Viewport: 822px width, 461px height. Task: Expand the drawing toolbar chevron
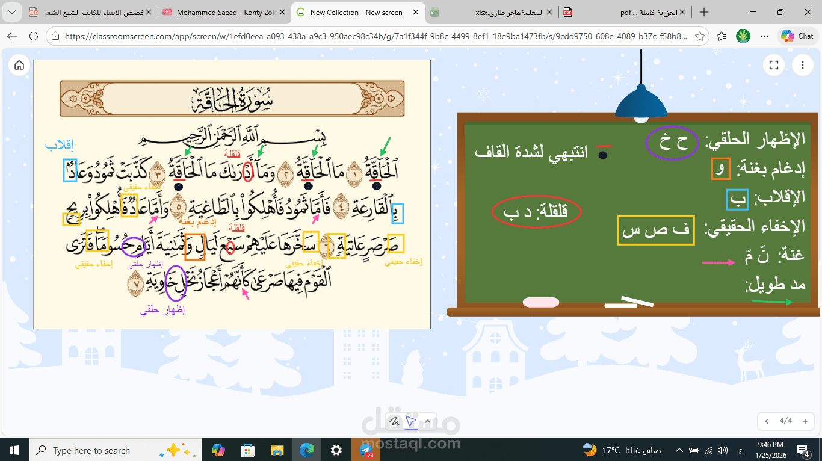tap(427, 421)
